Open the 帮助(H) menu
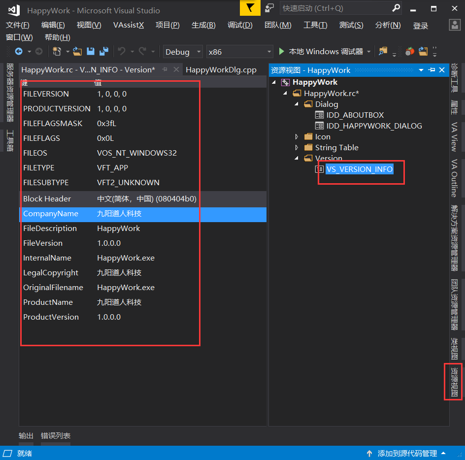Screen dimensions: 465x460 point(57,37)
